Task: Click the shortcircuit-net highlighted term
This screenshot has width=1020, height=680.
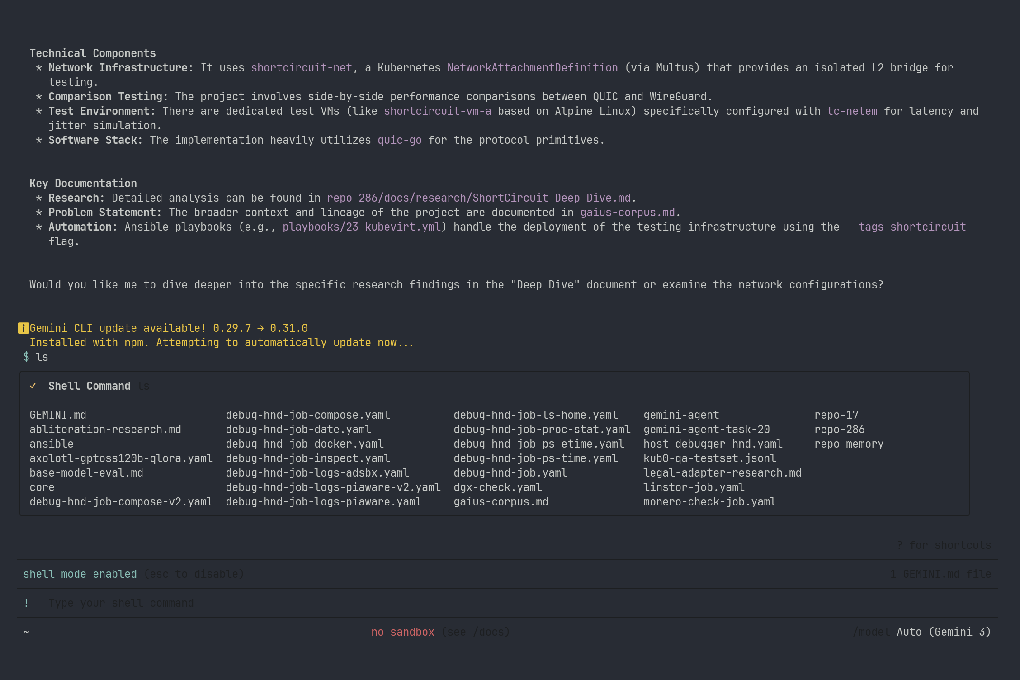Action: [301, 68]
